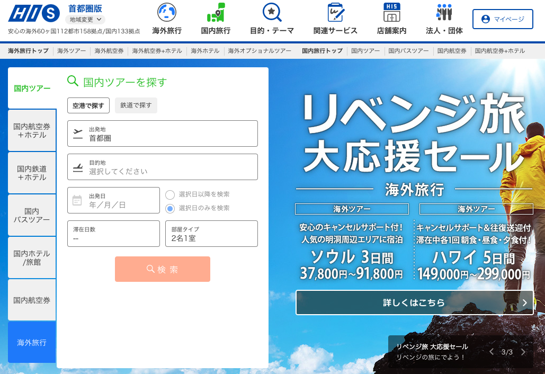Viewport: 545px width, 374px height.
Task: Select the 国内ツアー side tab
Action: (32, 88)
